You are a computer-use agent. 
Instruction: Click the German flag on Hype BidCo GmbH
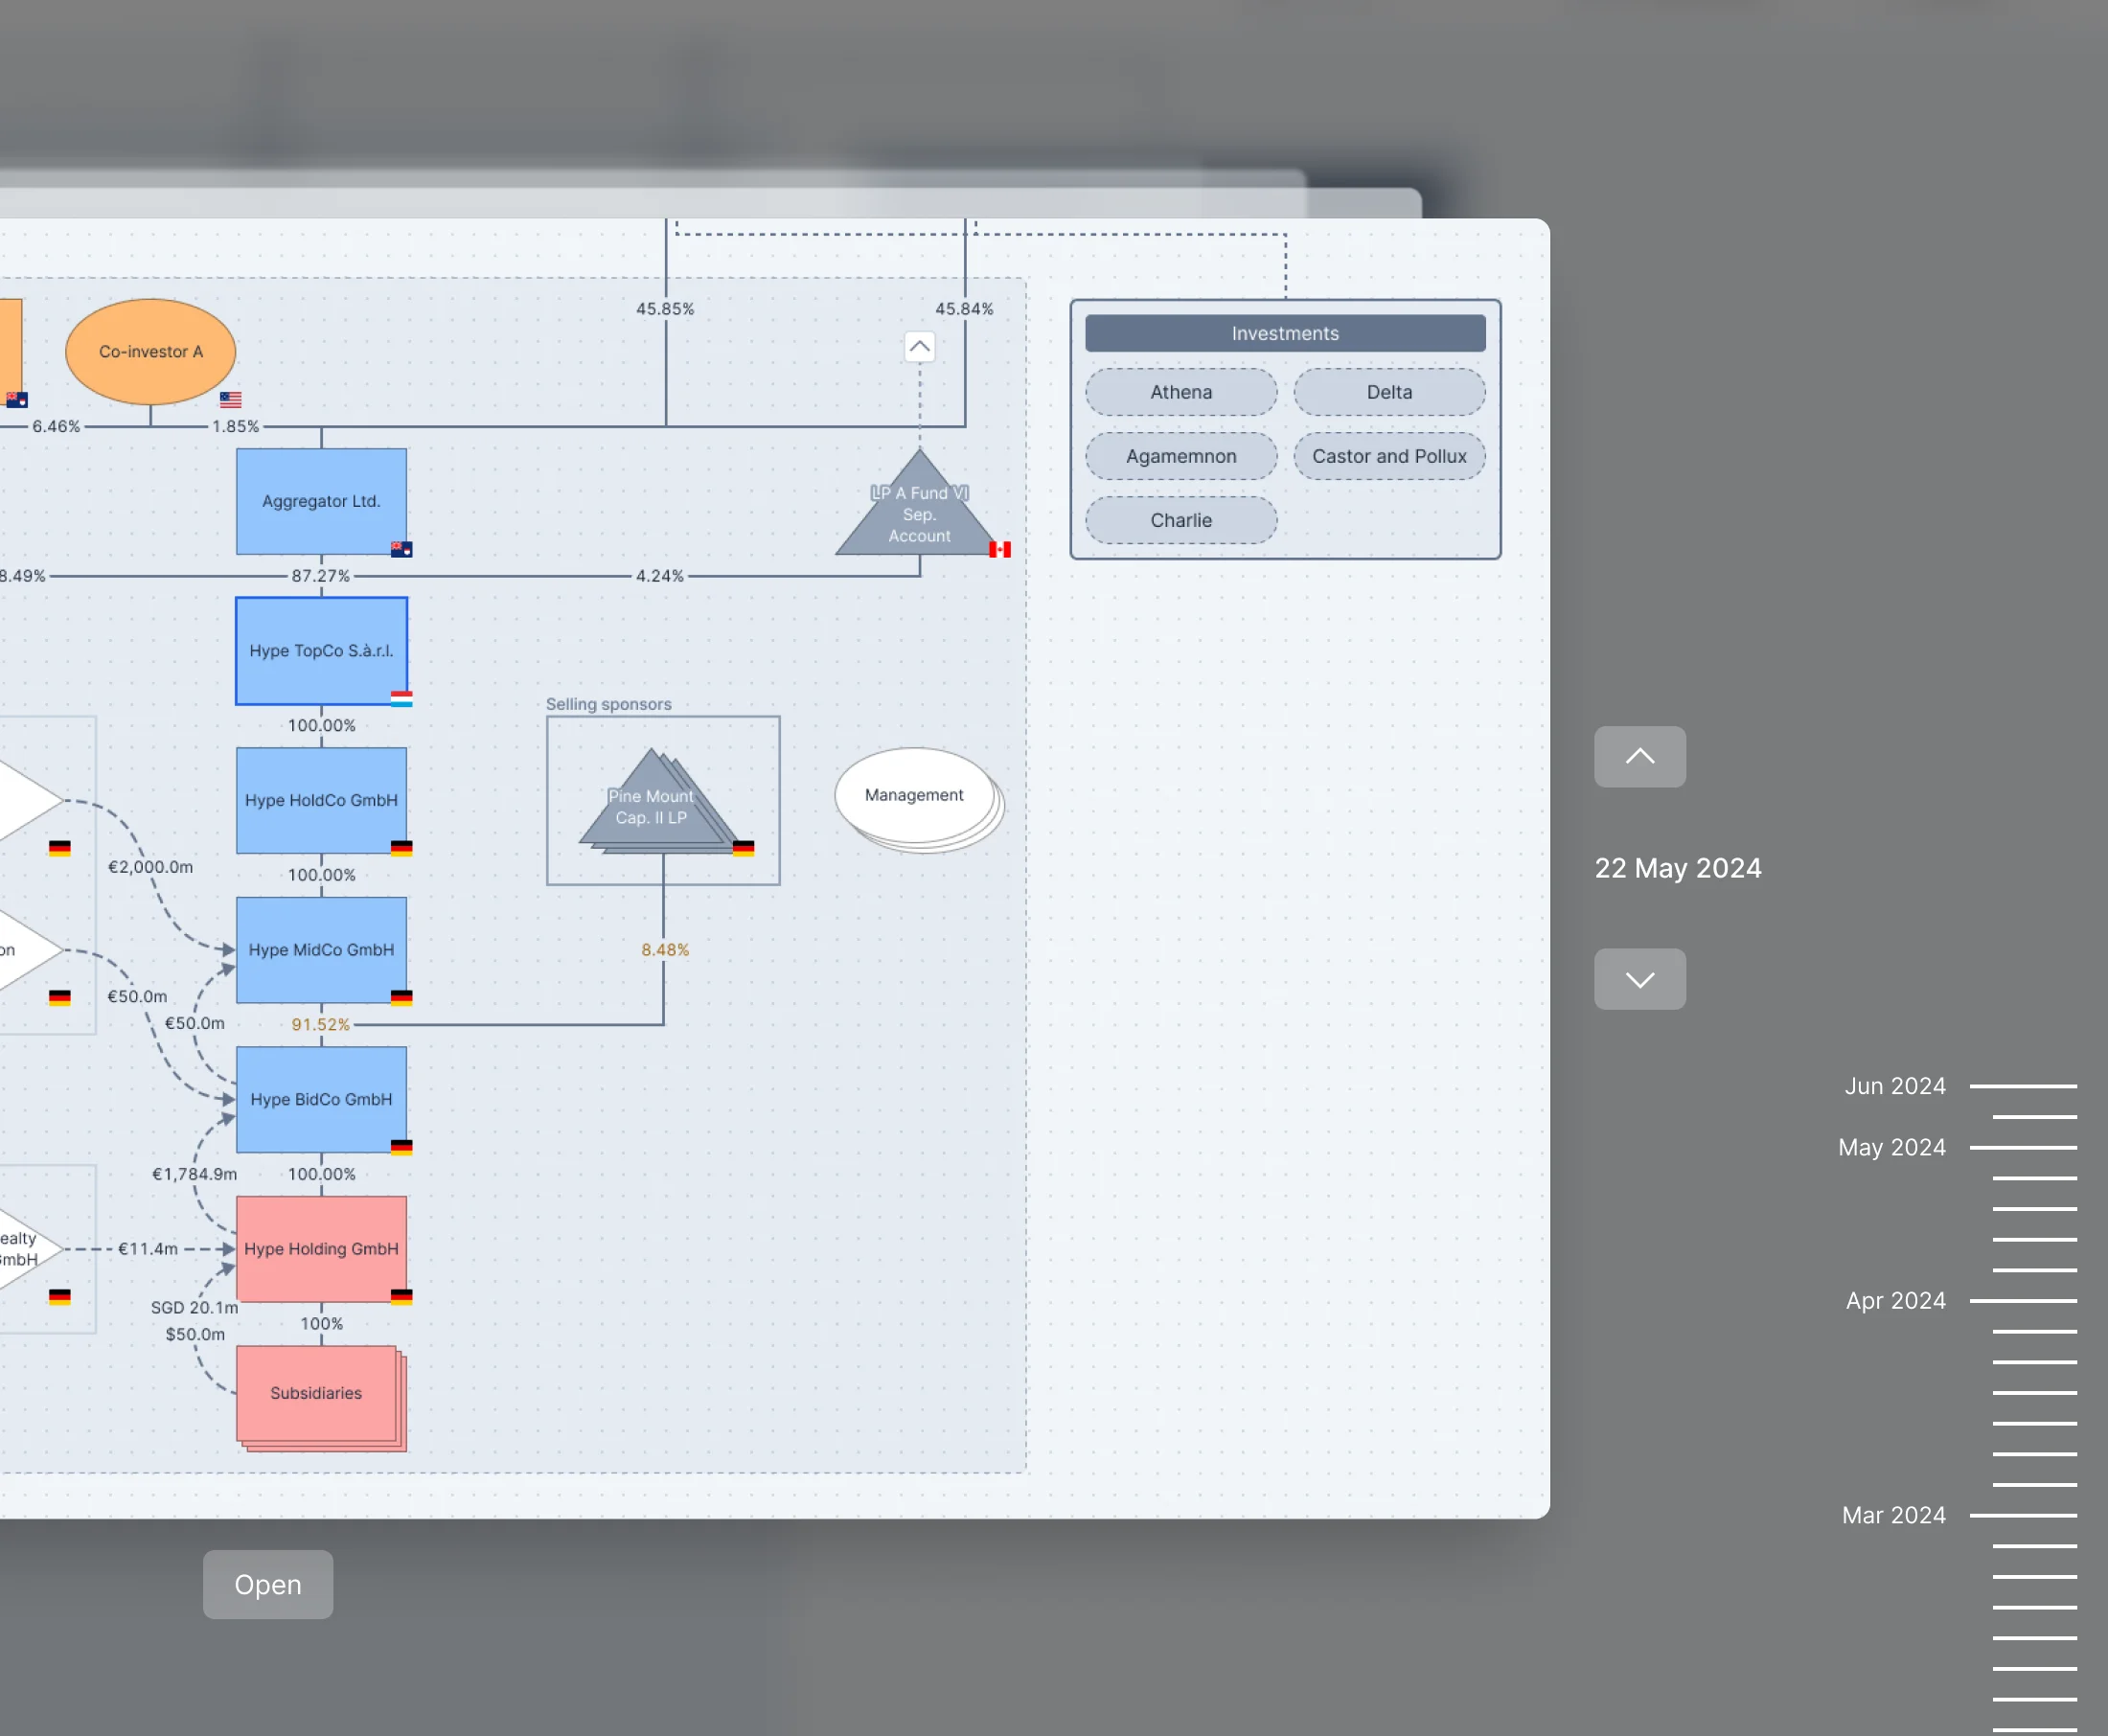click(401, 1146)
